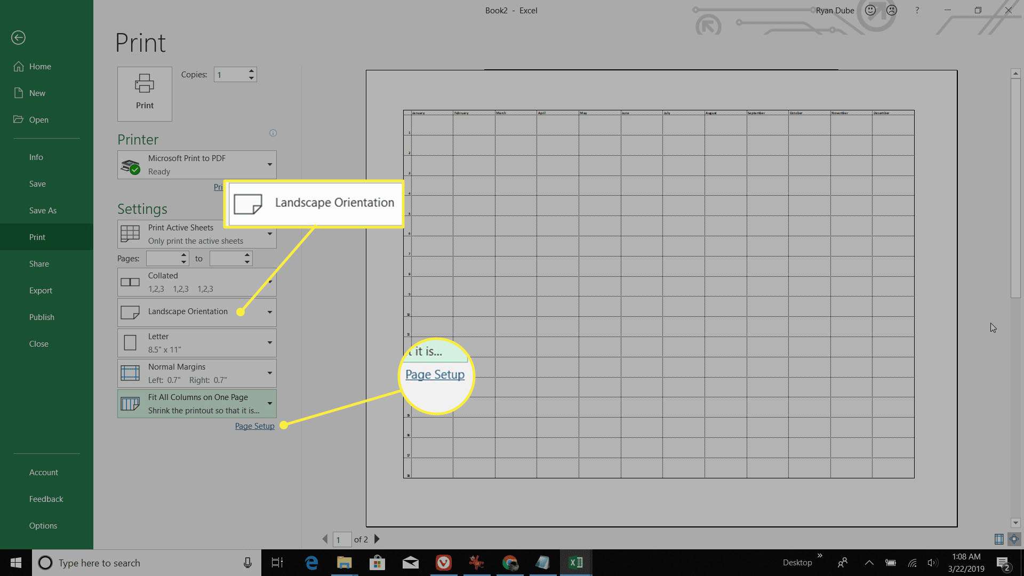Select Close in the sidebar

(x=46, y=344)
